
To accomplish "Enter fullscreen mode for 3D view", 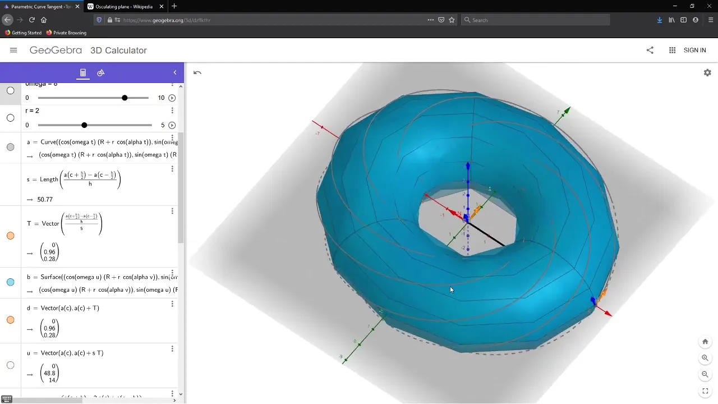I will [x=705, y=391].
